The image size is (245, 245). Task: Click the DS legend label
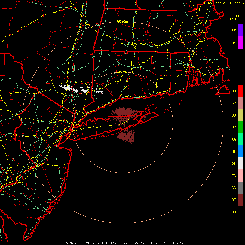pos(234,164)
